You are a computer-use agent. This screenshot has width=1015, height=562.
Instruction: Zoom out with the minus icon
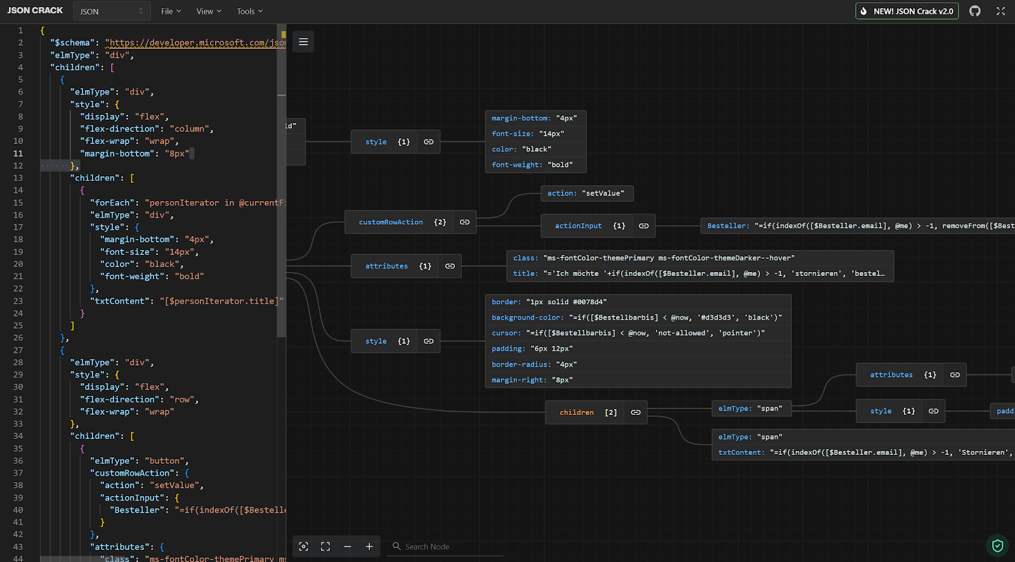coord(347,546)
